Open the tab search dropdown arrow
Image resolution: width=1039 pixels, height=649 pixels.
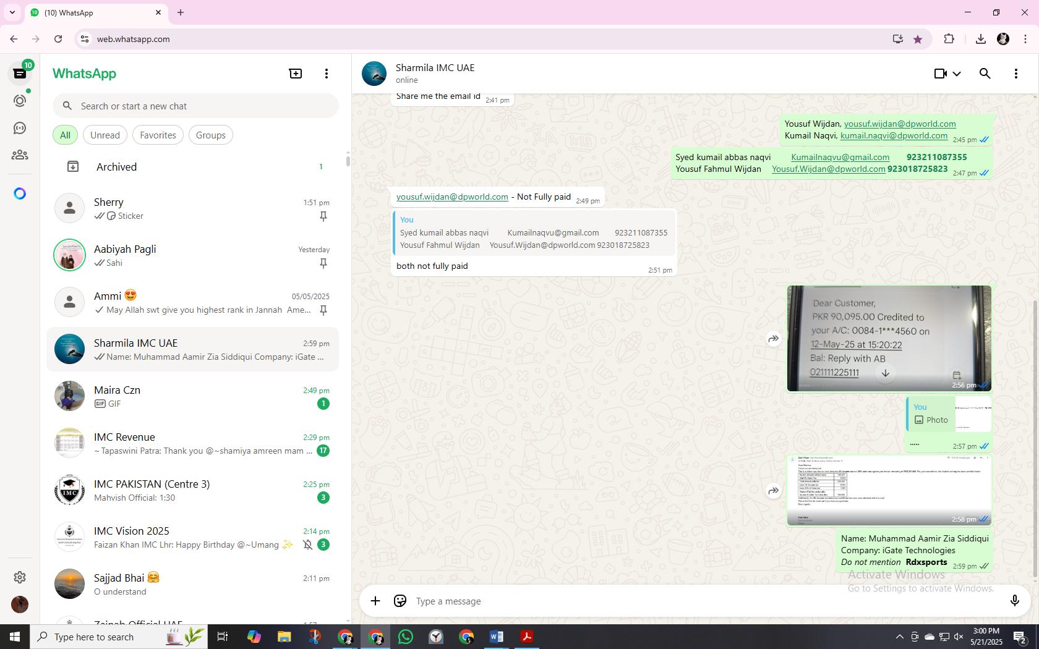click(12, 12)
